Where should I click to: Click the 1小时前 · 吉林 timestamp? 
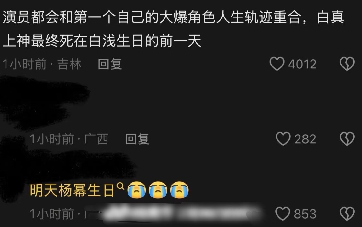coord(42,64)
